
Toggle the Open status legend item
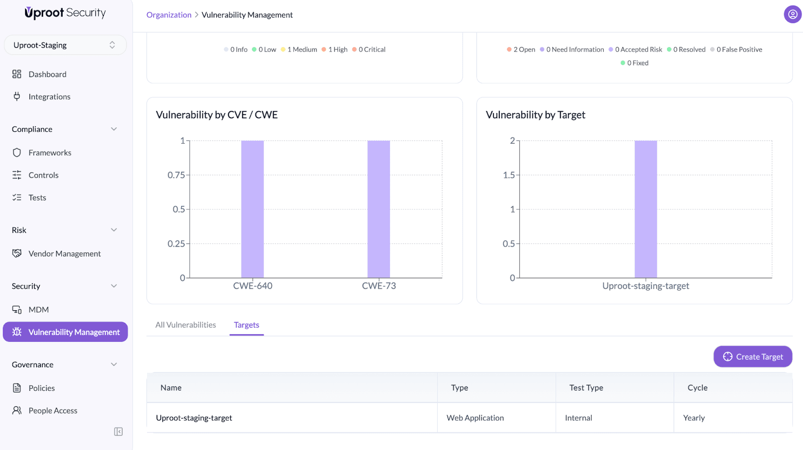(521, 50)
